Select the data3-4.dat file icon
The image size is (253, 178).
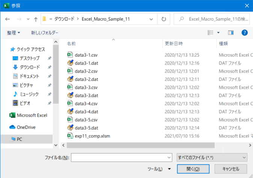[70, 111]
